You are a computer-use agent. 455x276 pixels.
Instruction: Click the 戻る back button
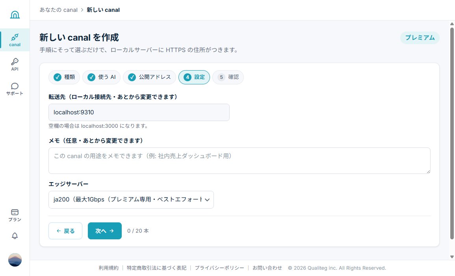pyautogui.click(x=65, y=231)
